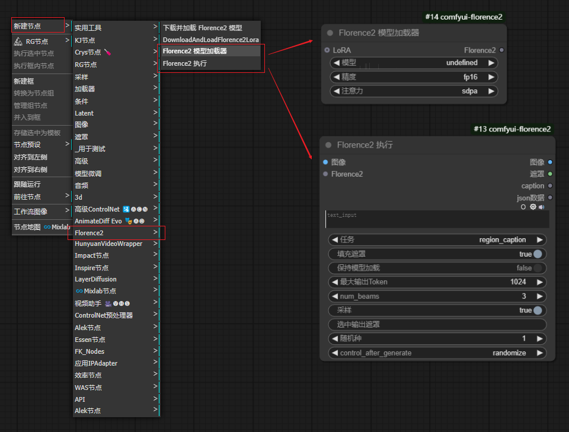Screen dimensions: 569x432
Task: Click the #13 comfyui-florence2 badge
Action: [512, 129]
